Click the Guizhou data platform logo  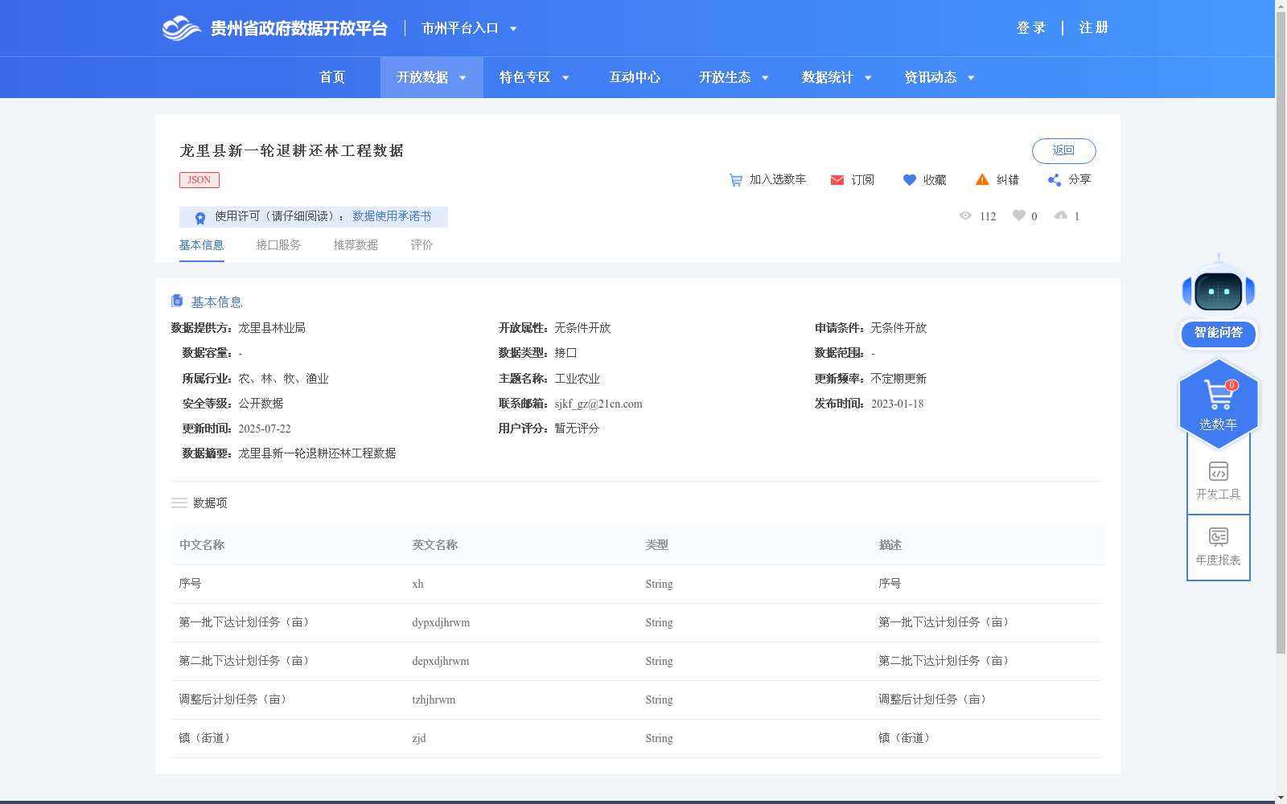click(x=274, y=28)
